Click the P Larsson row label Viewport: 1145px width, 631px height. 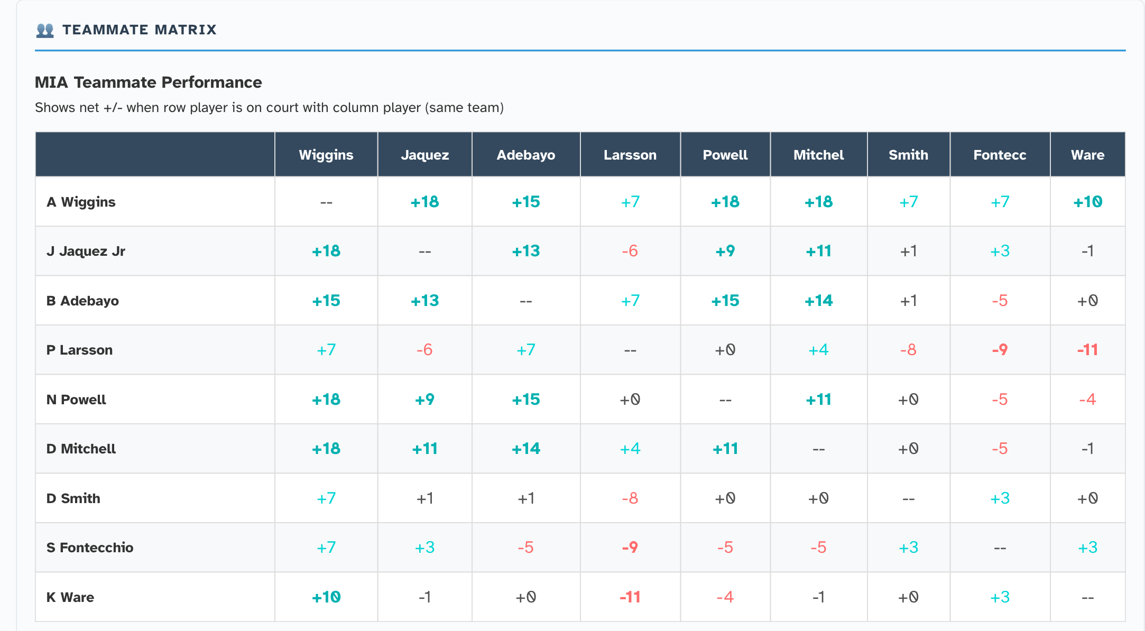click(79, 350)
